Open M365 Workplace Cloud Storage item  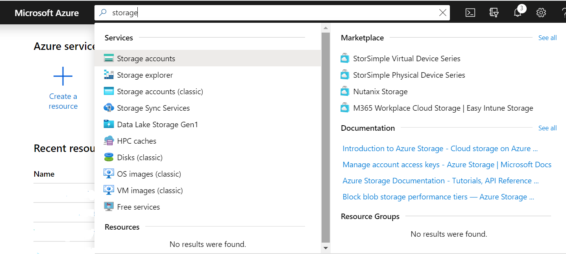pos(443,108)
